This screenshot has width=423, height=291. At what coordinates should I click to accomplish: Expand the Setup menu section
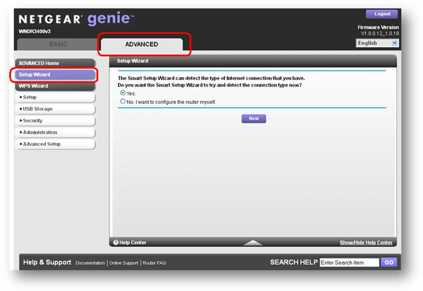55,97
